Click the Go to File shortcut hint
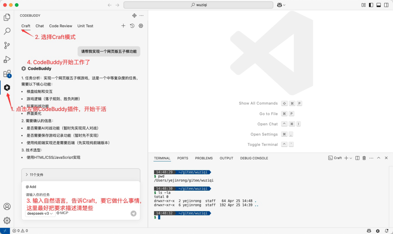Screen dimensions: 393x234 [277, 114]
